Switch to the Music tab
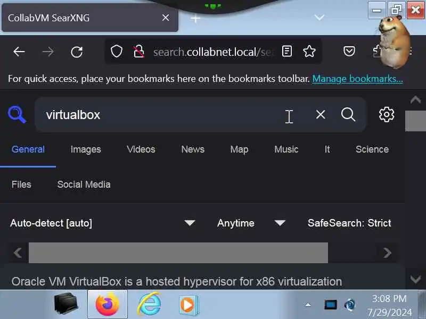This screenshot has width=426, height=319. click(286, 149)
